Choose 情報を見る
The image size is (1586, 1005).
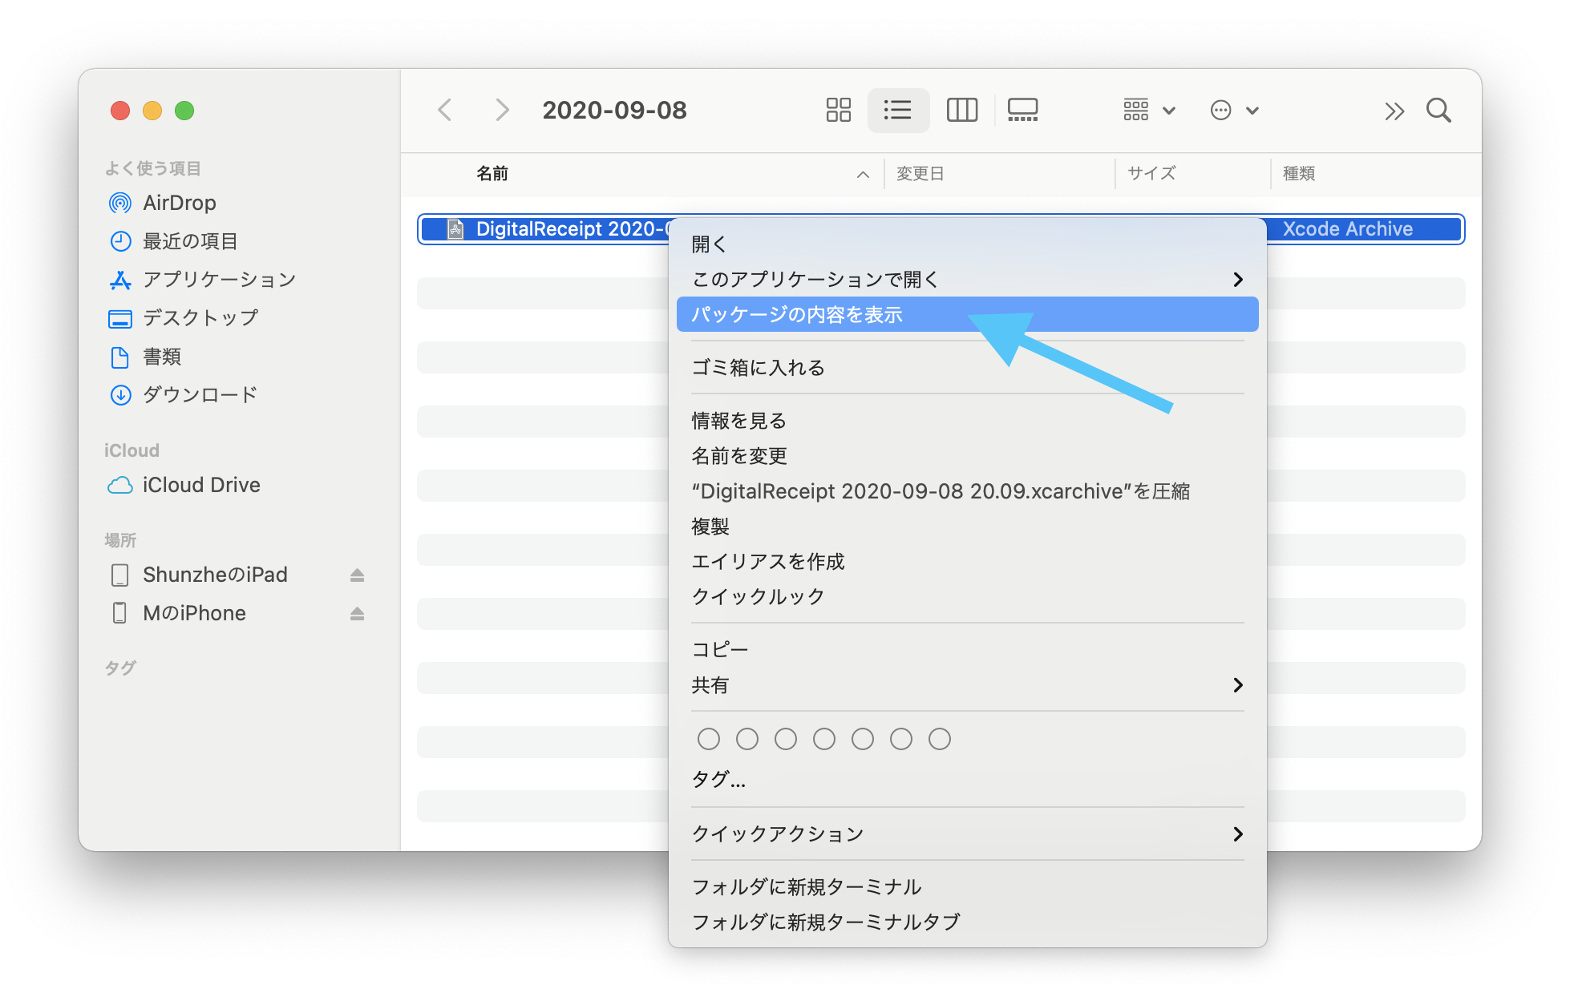point(967,420)
